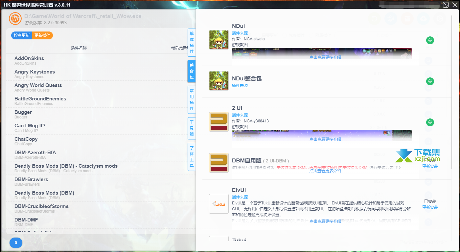Click 重新安装 for ElvUI
This screenshot has height=252, width=460.
[x=430, y=207]
